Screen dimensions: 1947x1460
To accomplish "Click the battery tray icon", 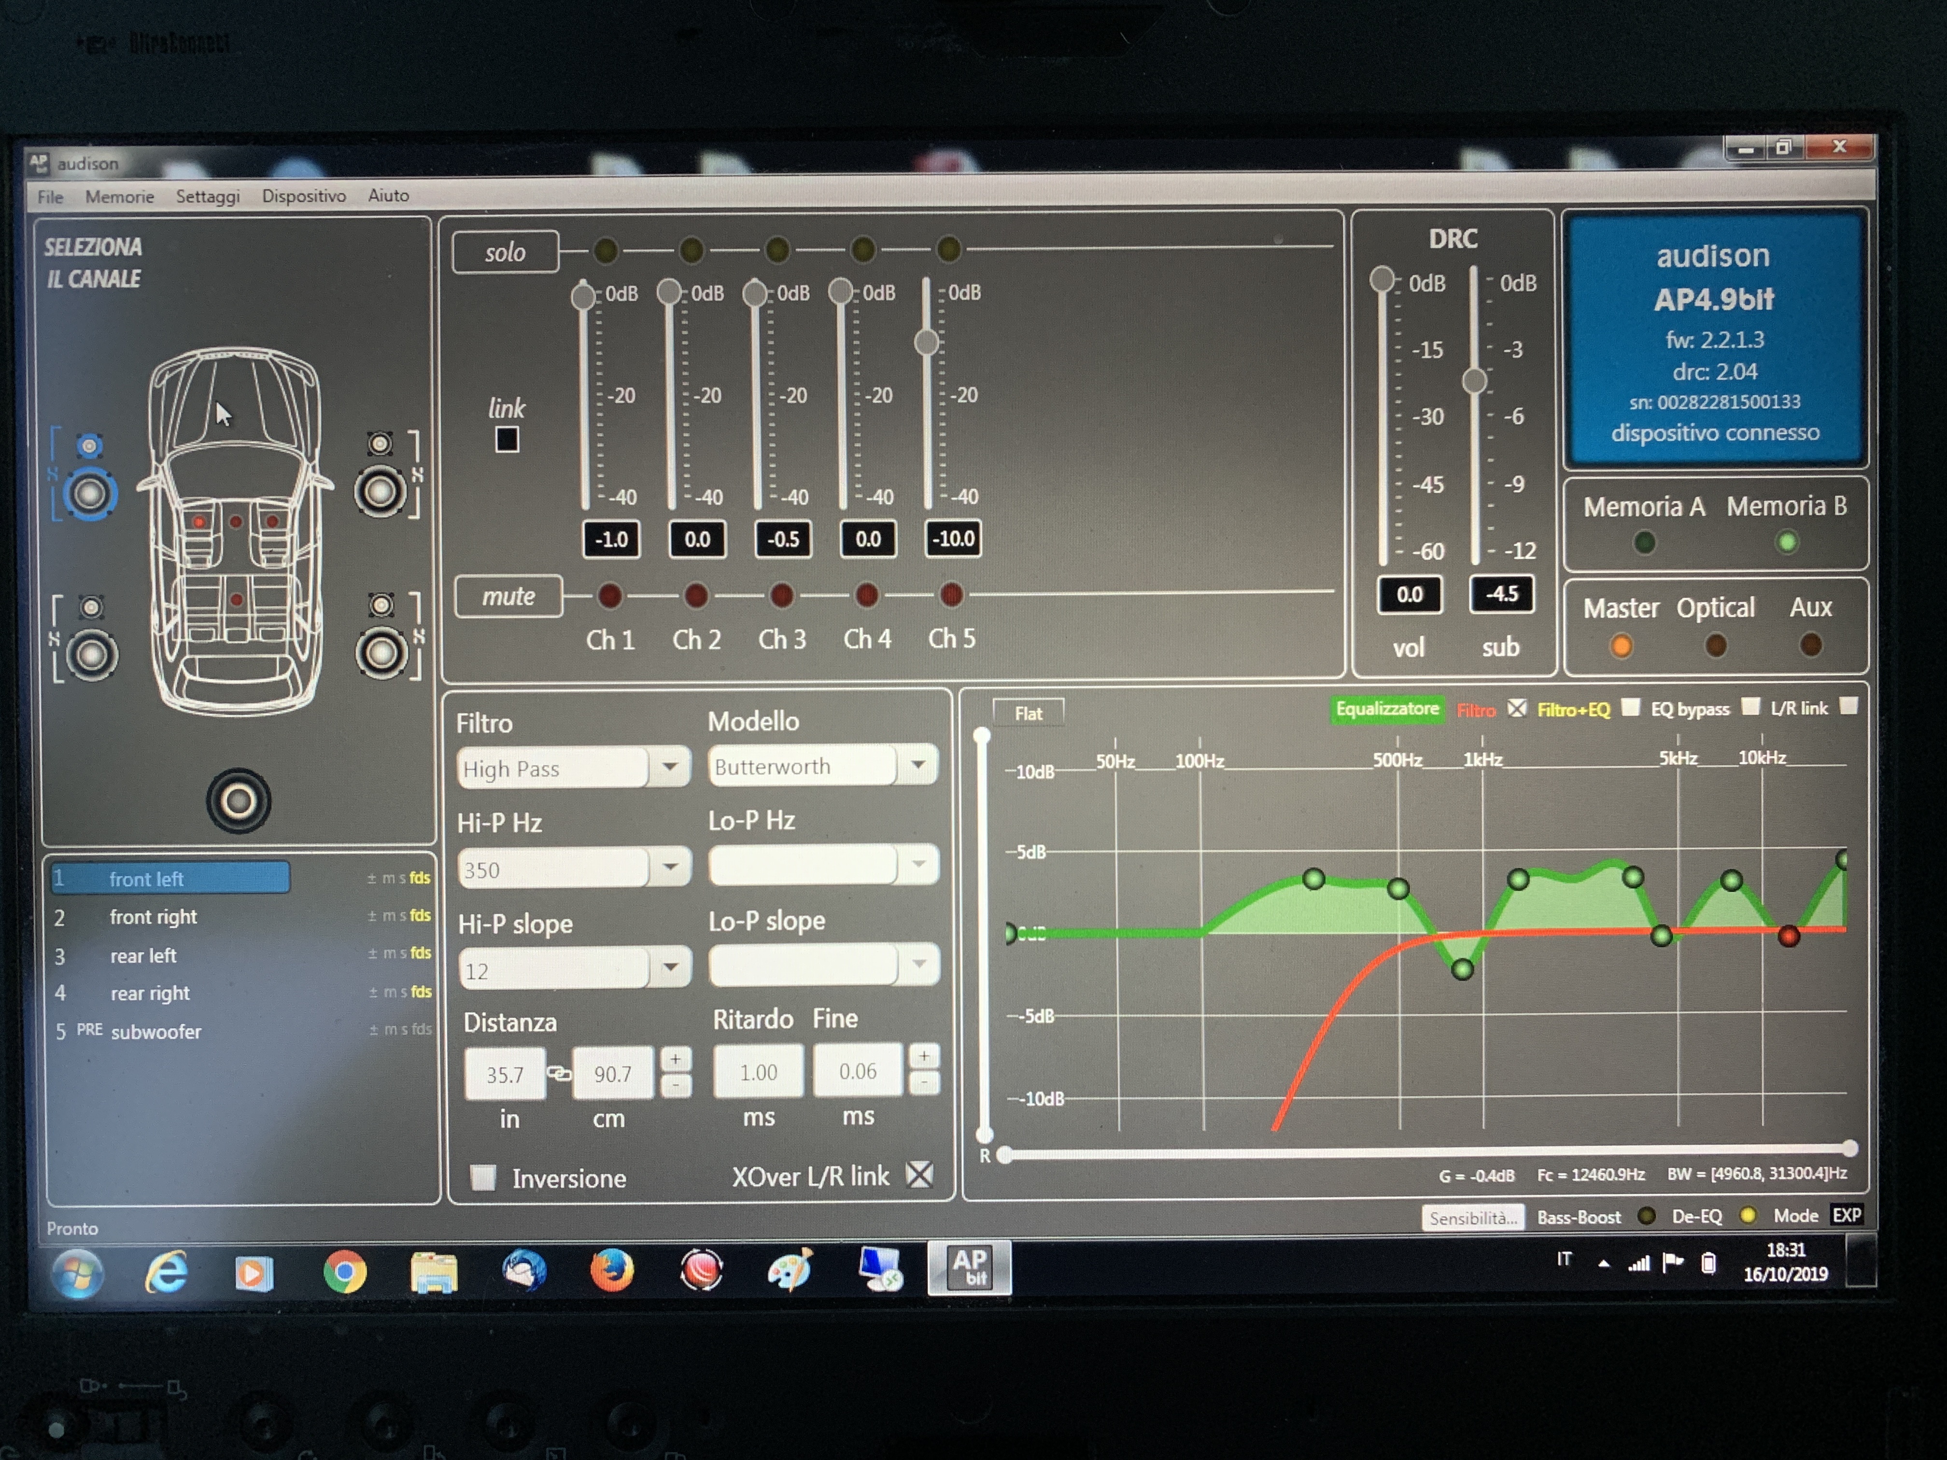I will 1708,1264.
